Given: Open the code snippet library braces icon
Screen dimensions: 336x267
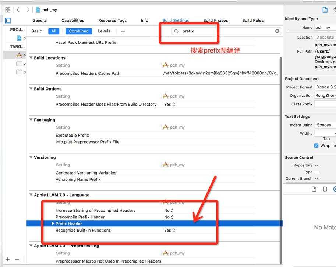Looking at the screenshot, I should pos(325,189).
